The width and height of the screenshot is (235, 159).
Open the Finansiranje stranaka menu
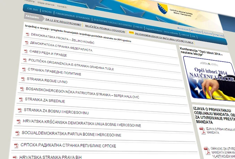pyautogui.click(x=72, y=16)
